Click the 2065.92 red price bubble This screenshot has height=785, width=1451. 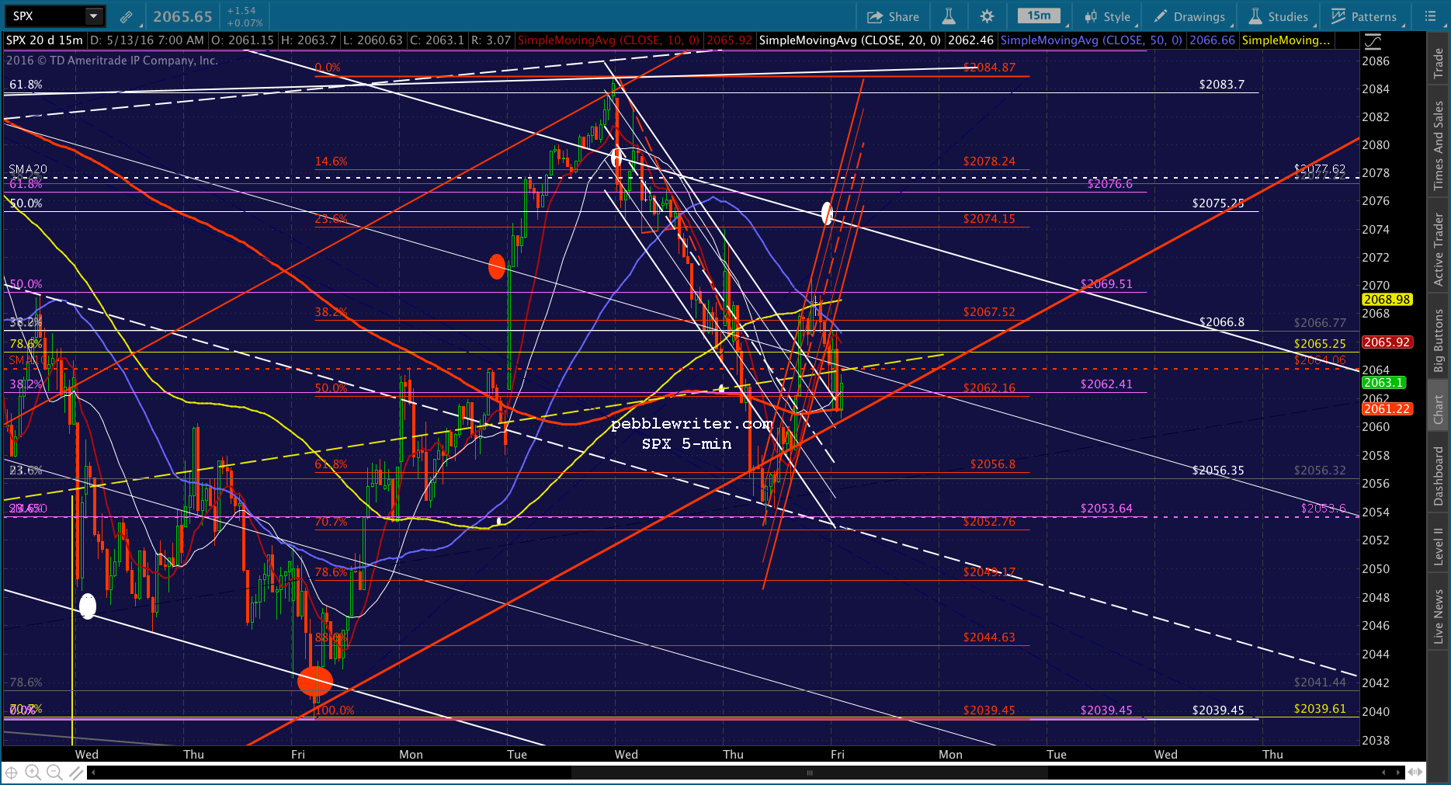[x=1387, y=342]
